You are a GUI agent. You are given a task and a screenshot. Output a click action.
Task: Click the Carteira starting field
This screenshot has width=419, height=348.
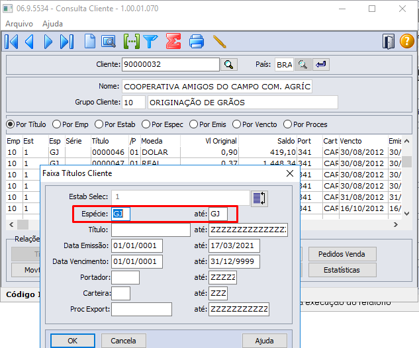120,294
